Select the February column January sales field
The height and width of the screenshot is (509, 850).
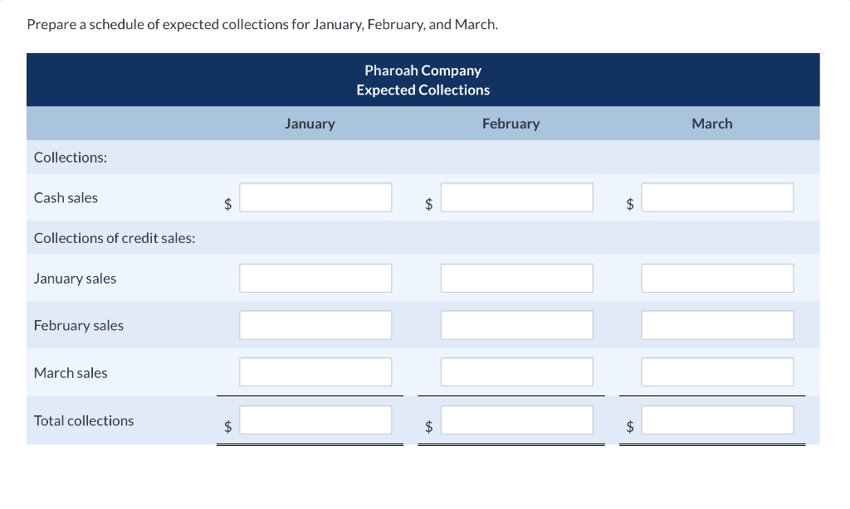pyautogui.click(x=516, y=278)
